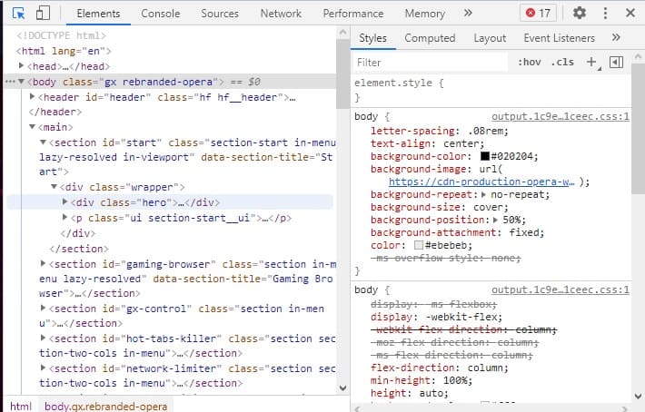Add a new style rule with plus icon

coord(591,63)
